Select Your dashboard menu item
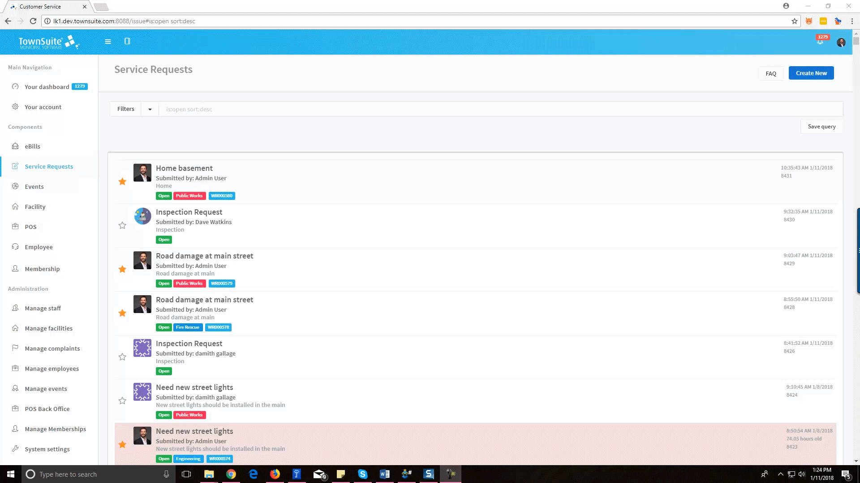Viewport: 860px width, 483px height. point(47,87)
